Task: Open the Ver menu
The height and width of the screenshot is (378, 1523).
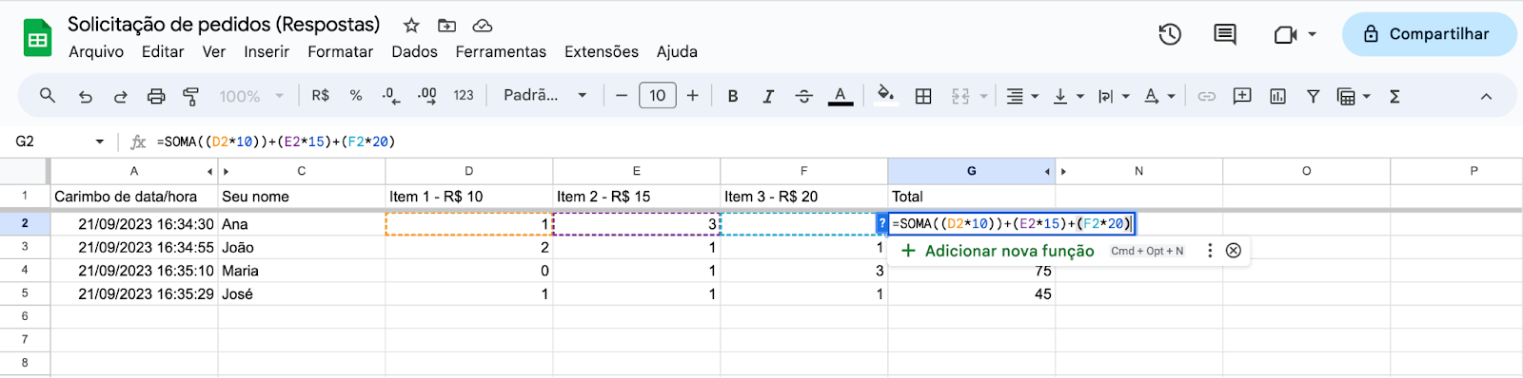Action: 214,51
